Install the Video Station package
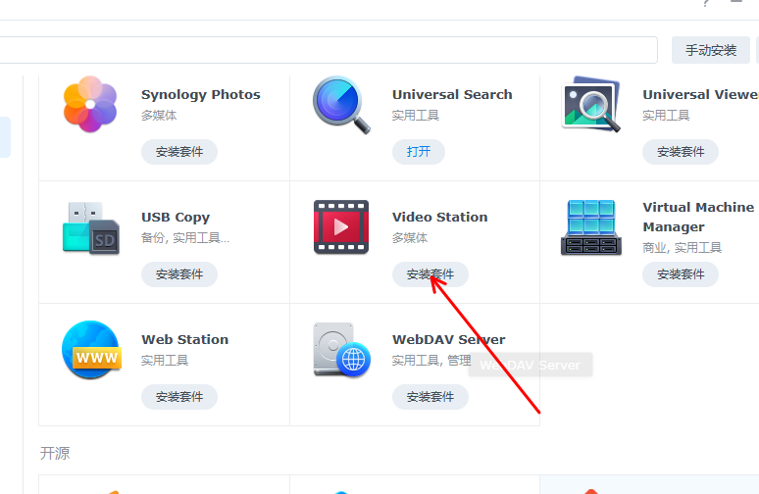This screenshot has width=759, height=494. tap(430, 274)
